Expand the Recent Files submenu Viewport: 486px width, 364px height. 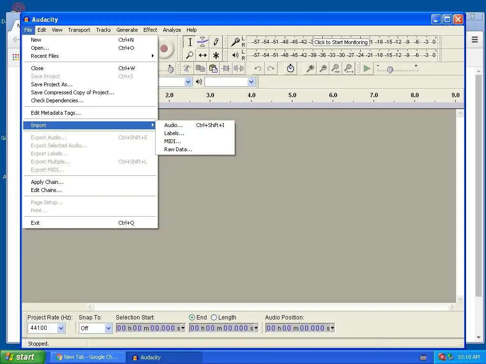pos(90,56)
